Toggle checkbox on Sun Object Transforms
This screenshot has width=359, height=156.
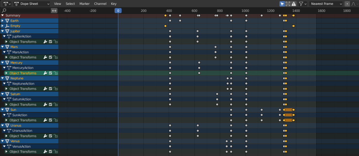pyautogui.click(x=50, y=120)
